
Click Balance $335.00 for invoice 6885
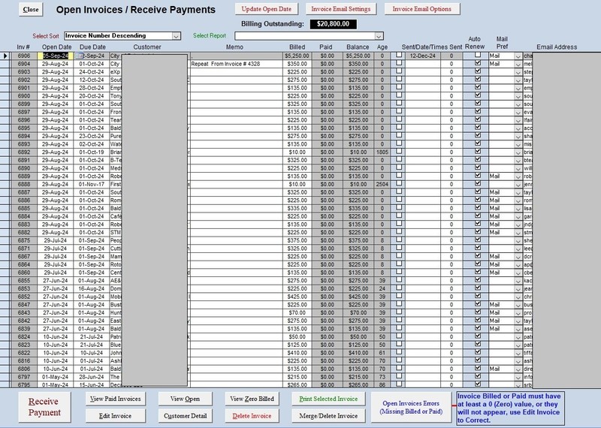(358, 209)
